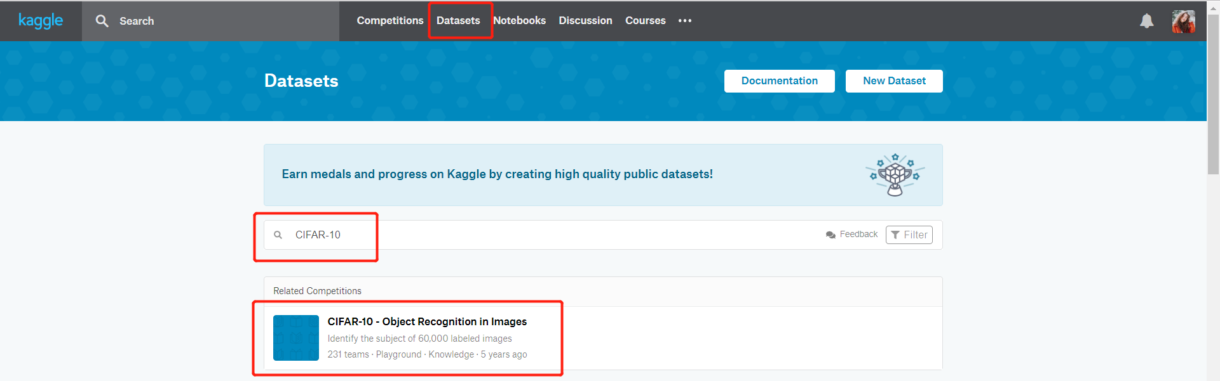This screenshot has width=1220, height=381.
Task: Open the user profile avatar
Action: coord(1183,22)
